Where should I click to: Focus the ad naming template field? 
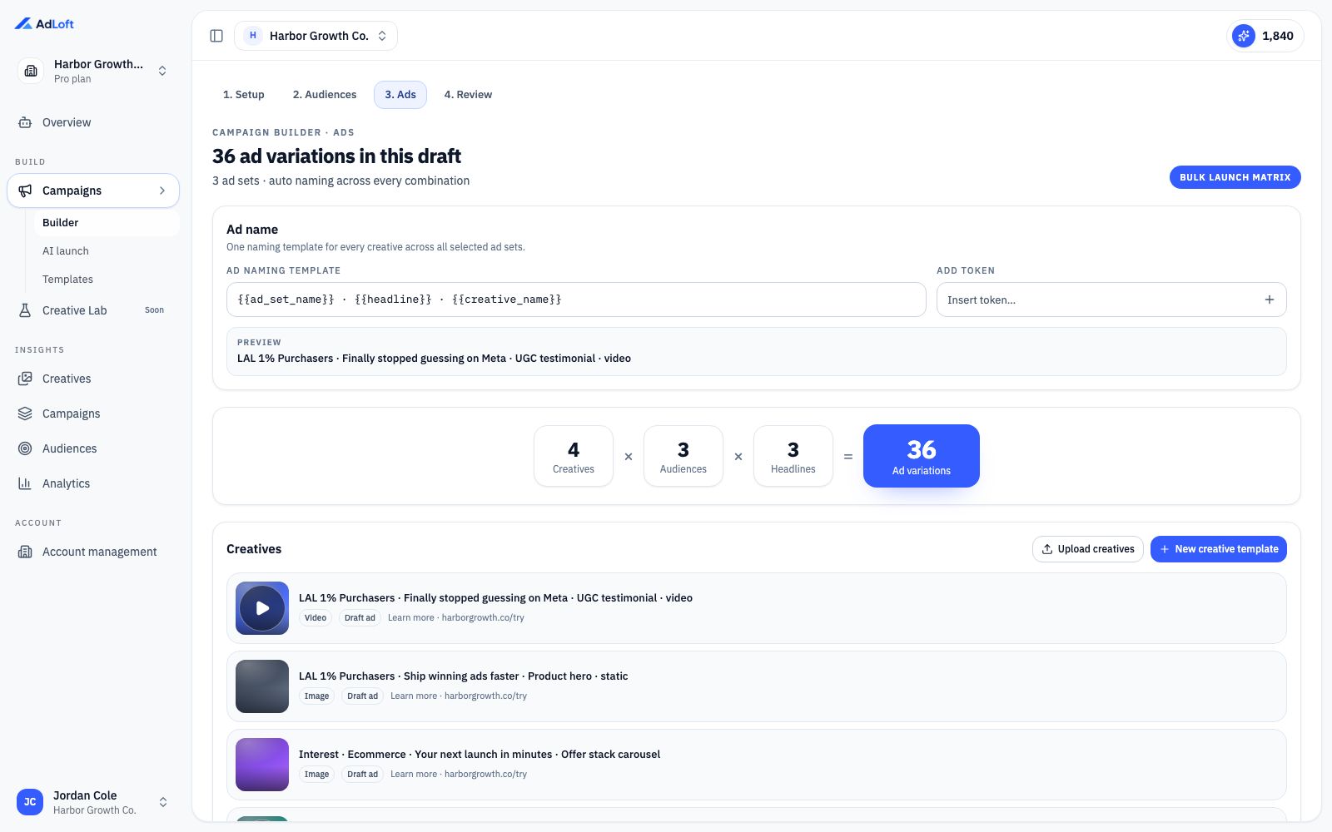[576, 300]
